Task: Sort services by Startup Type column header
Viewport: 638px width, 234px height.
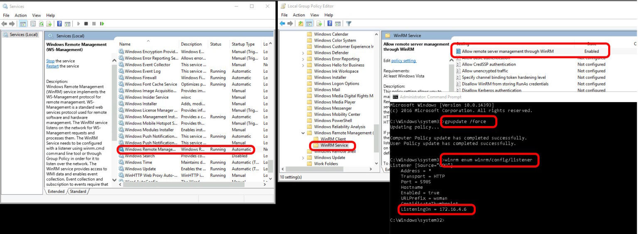Action: click(243, 44)
